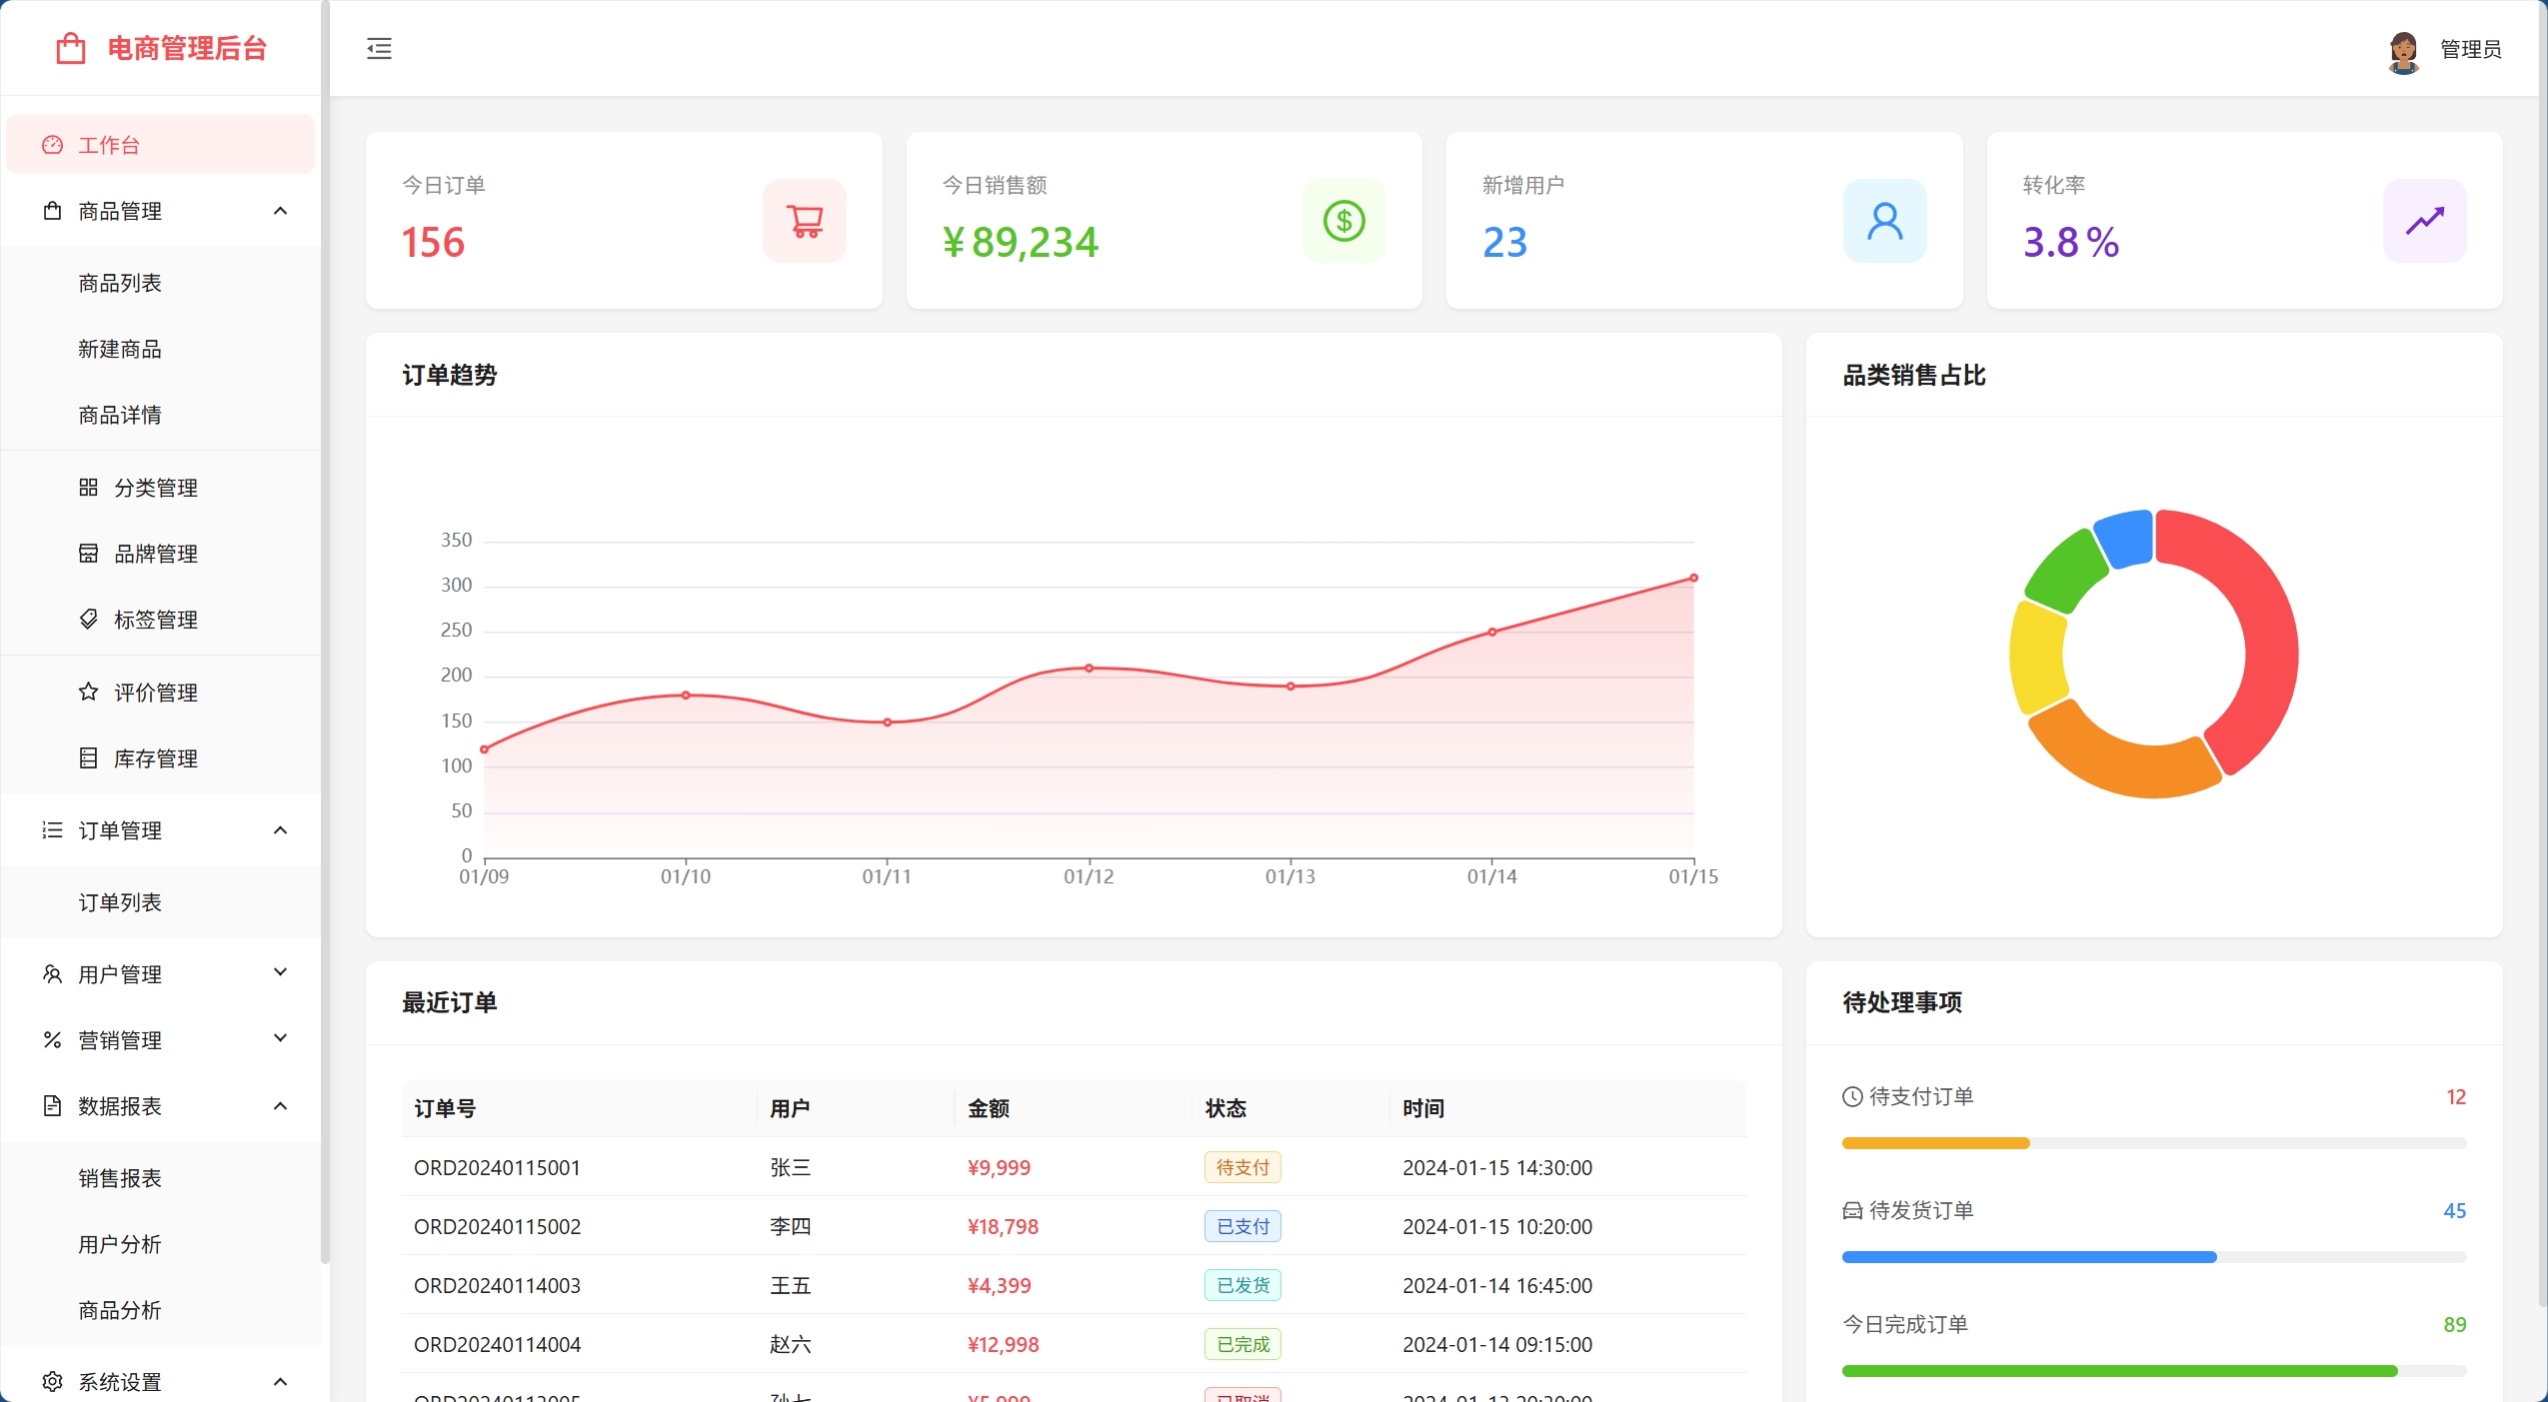Click the 待支付 status tag
This screenshot has width=2548, height=1402.
click(x=1243, y=1167)
